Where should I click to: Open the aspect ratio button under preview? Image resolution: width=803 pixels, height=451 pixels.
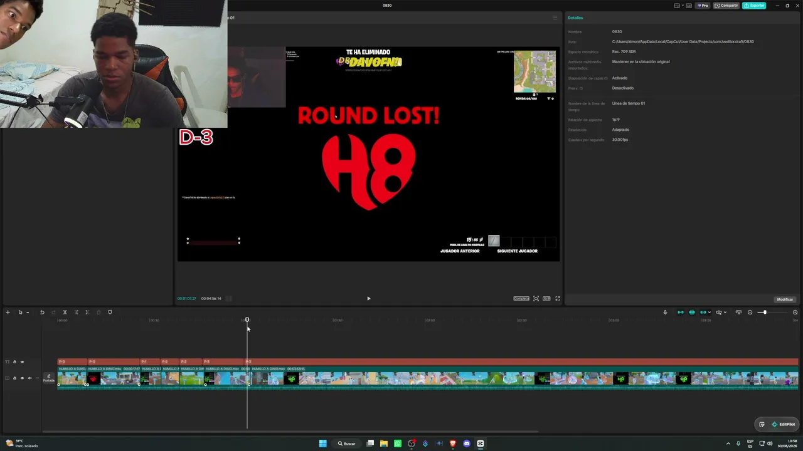point(546,298)
